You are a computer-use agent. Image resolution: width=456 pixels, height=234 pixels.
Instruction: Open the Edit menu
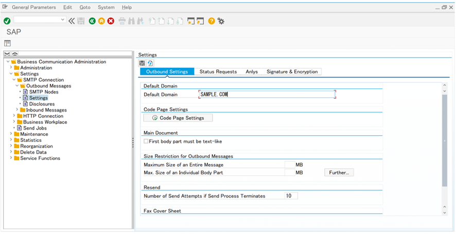tap(67, 7)
